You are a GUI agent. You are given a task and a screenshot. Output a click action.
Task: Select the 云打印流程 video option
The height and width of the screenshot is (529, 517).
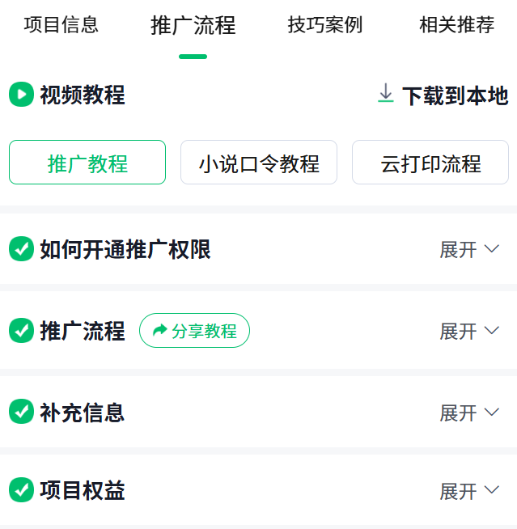pyautogui.click(x=430, y=163)
